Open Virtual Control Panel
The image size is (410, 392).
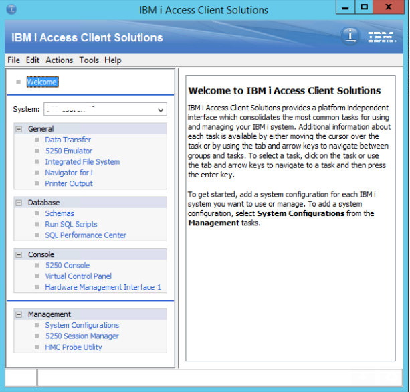(78, 276)
